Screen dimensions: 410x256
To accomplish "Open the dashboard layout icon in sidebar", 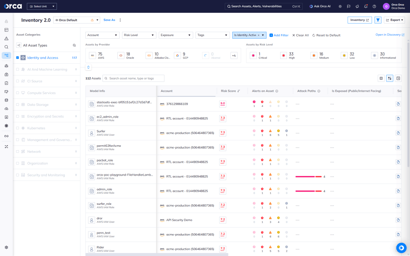I will click(x=6, y=30).
